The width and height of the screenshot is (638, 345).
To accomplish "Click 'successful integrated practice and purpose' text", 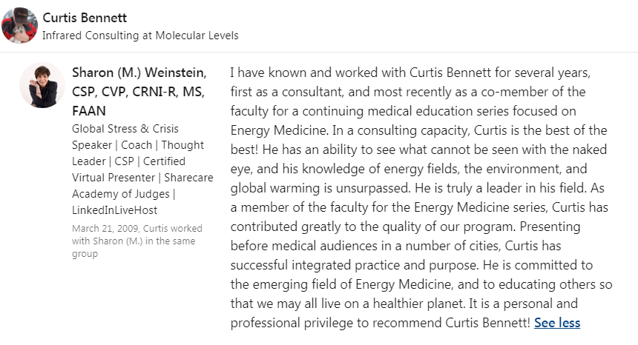I will pyautogui.click(x=355, y=265).
